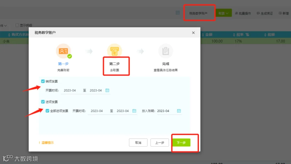Click 生成凭证 in the toolbar
Screen dimensions: 291x164
pyautogui.click(x=265, y=13)
